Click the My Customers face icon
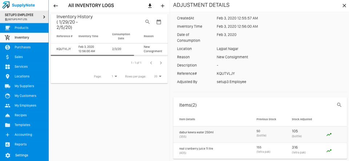This screenshot has height=161, width=349. (8, 96)
